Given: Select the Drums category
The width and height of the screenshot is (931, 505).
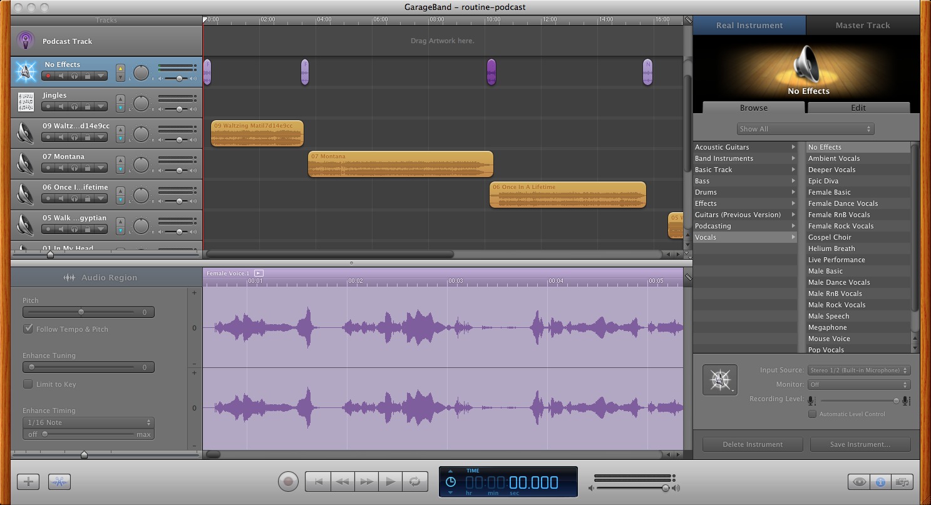Looking at the screenshot, I should pyautogui.click(x=745, y=192).
